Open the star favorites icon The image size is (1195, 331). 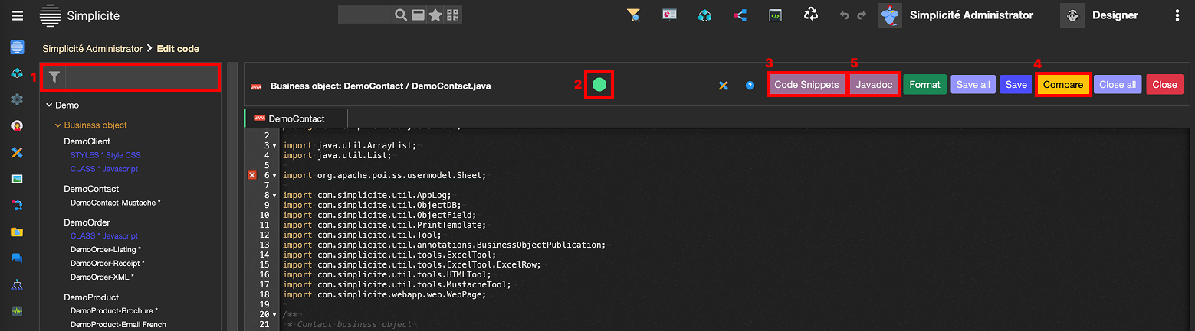(x=435, y=15)
